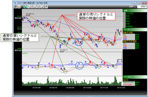This screenshot has height=97, width=148.
Task: Toggle the 25日 moving average line
Action: click(x=129, y=37)
